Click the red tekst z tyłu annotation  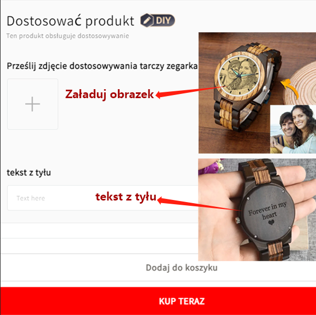[126, 197]
